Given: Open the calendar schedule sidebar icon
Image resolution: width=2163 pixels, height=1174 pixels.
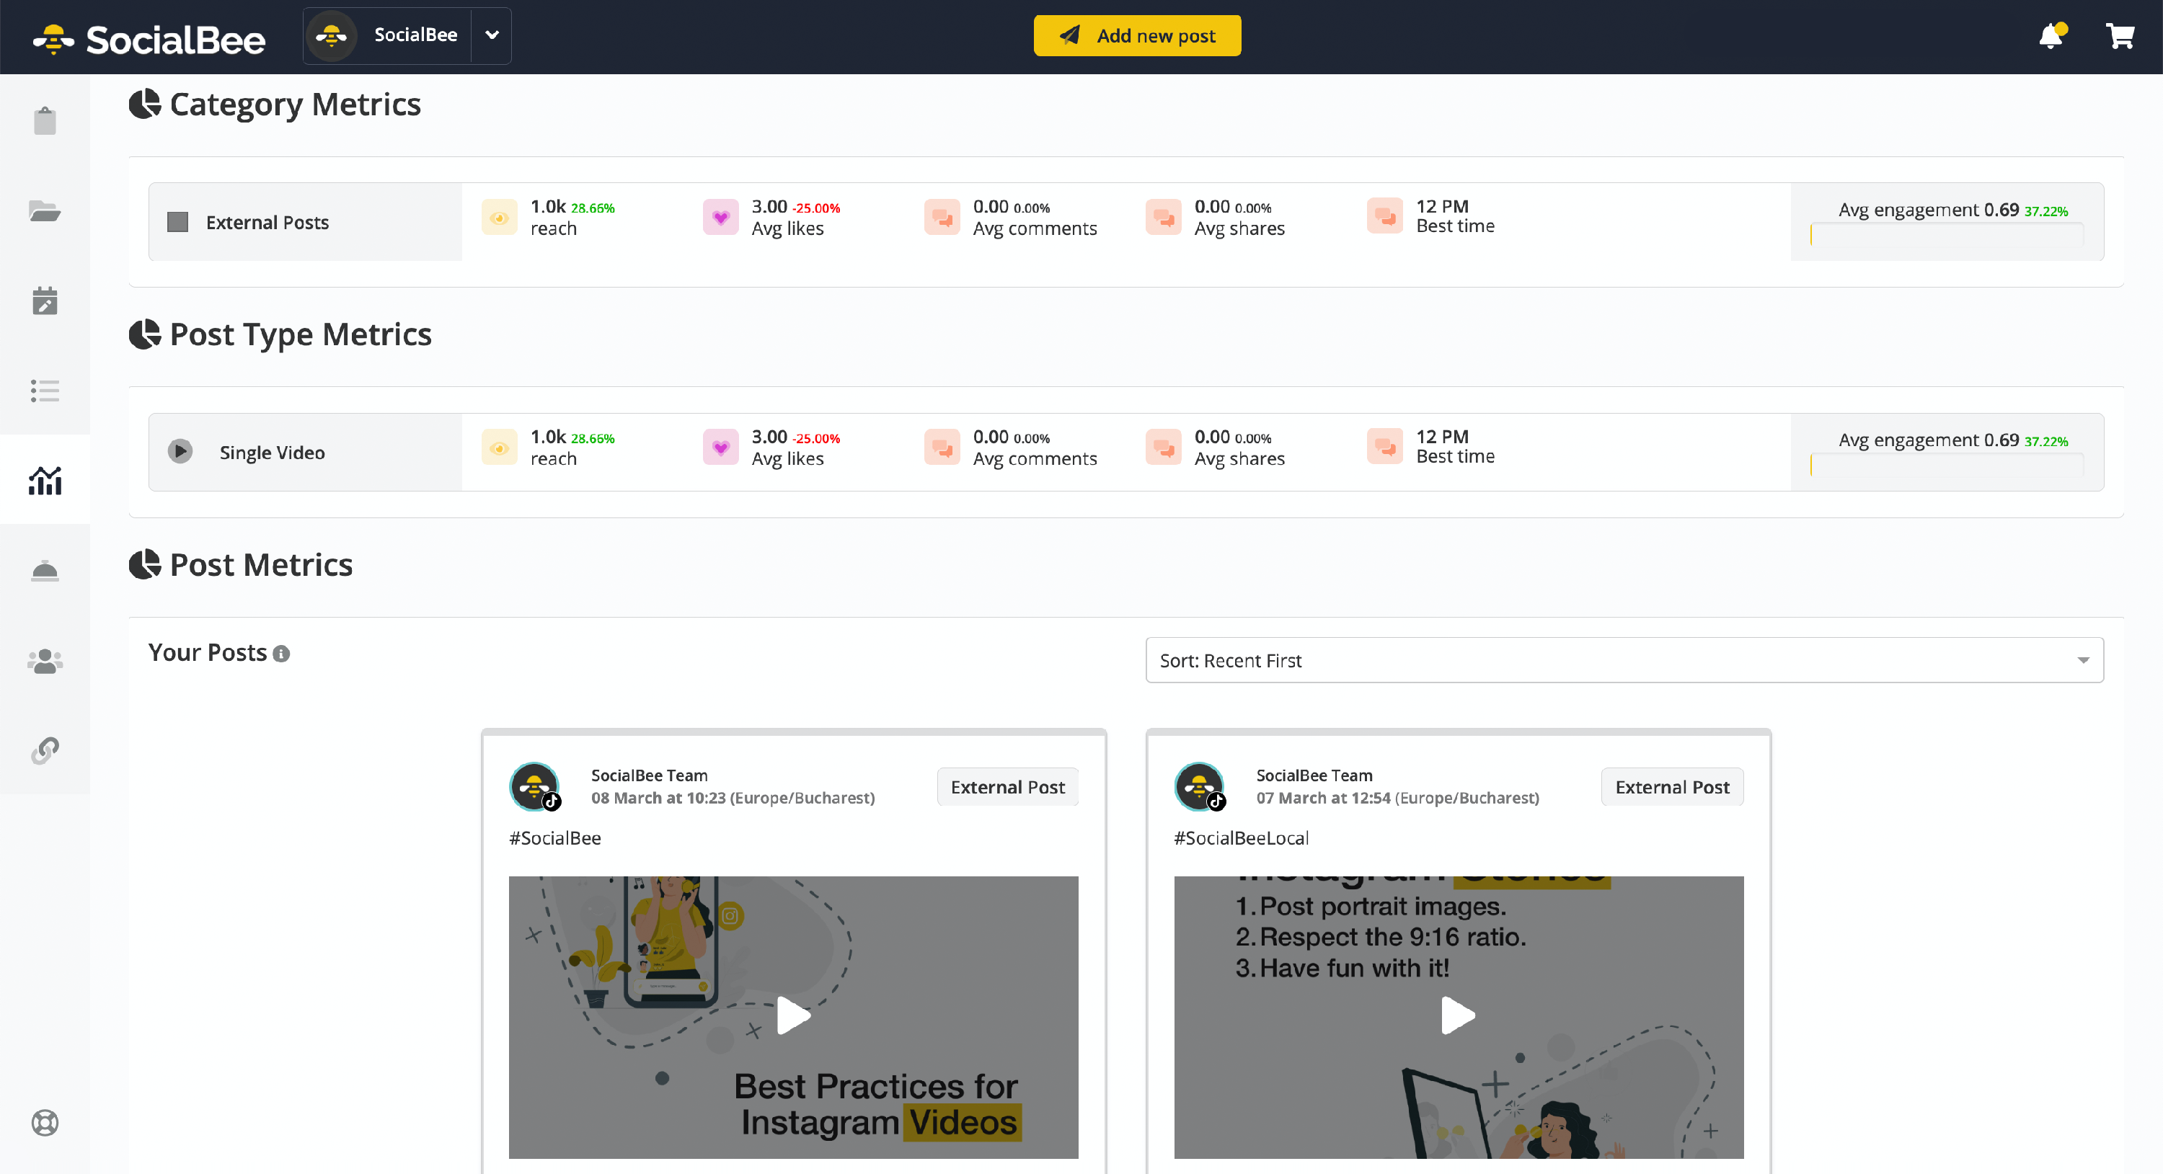Looking at the screenshot, I should [45, 301].
